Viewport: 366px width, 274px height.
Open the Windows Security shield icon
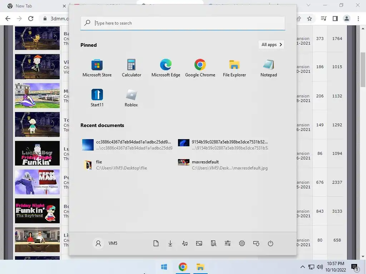(x=256, y=243)
